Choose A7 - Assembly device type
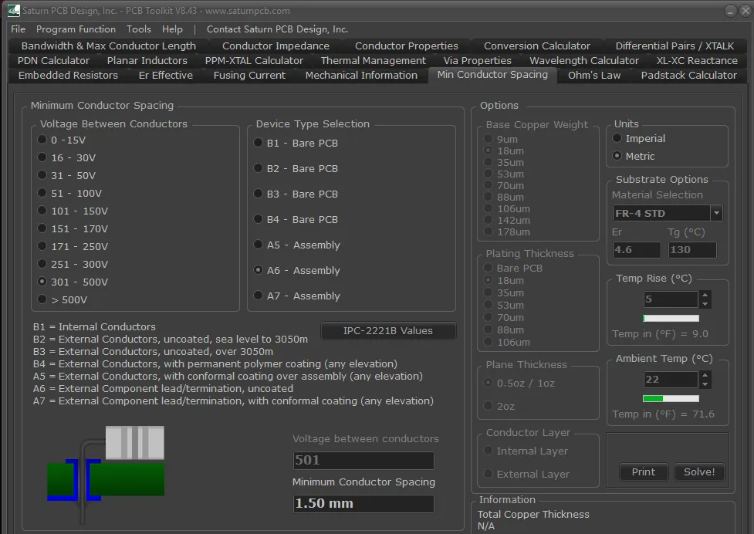Image resolution: width=754 pixels, height=534 pixels. point(296,296)
